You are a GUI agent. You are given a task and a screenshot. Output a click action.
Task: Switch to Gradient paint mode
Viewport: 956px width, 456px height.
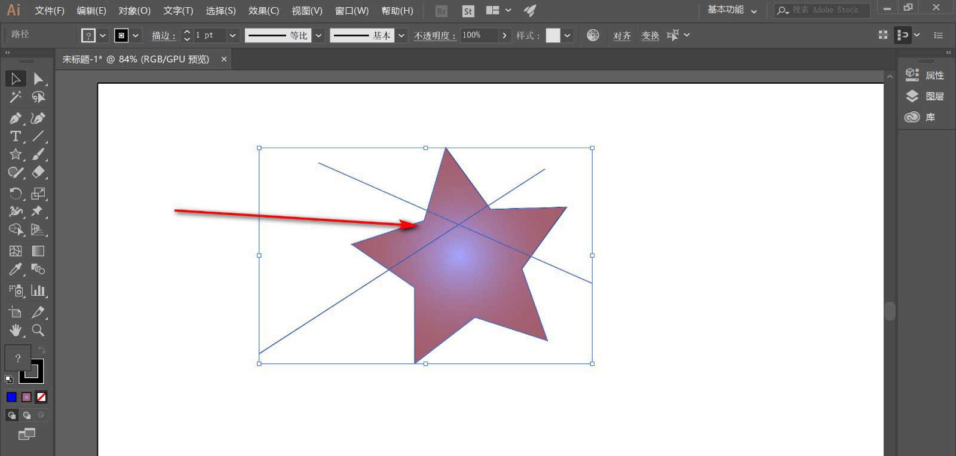[26, 397]
